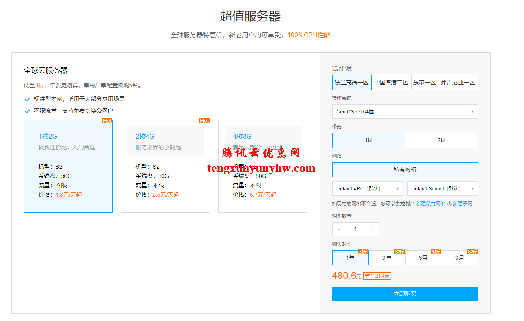This screenshot has width=524, height=321.
Task: Click the Hot badge on 1核2G card
Action: 107,121
